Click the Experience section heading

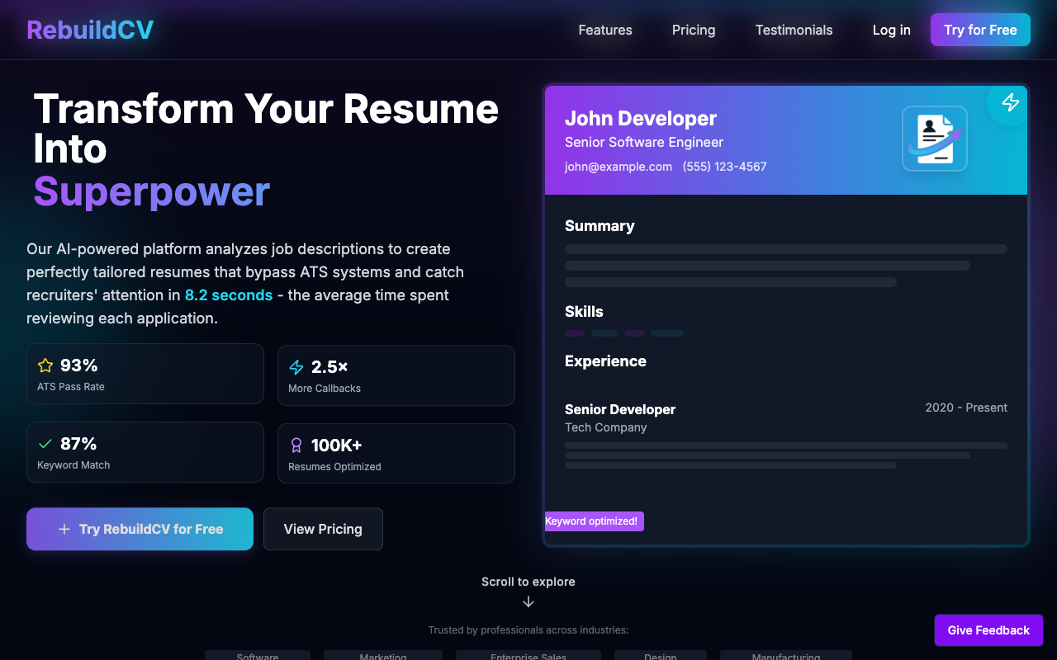[x=605, y=361]
